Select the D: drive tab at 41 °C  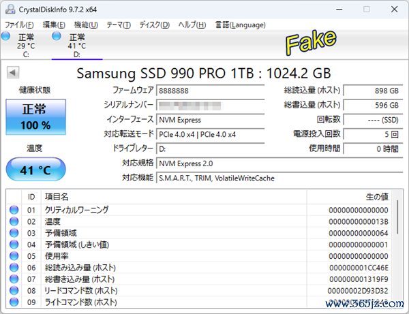coord(77,46)
